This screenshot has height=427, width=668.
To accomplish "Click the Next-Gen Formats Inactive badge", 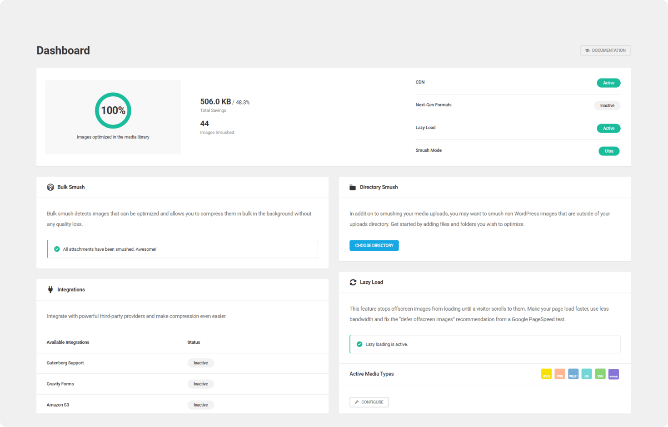I will click(607, 106).
